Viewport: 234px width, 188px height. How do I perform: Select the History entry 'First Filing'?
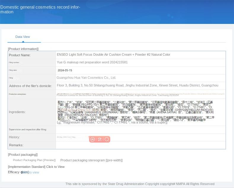pos(66,137)
